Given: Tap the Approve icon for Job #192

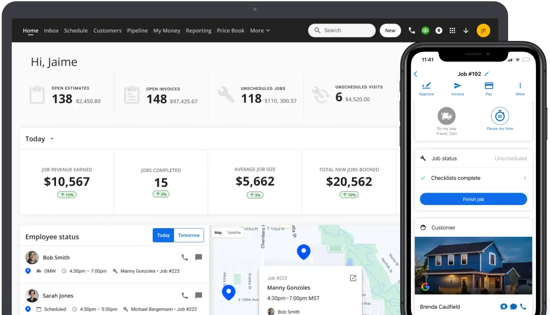Looking at the screenshot, I should (x=426, y=88).
